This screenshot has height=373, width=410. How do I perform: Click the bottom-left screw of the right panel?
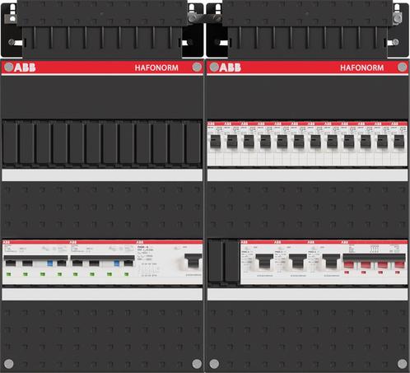coord(214,364)
